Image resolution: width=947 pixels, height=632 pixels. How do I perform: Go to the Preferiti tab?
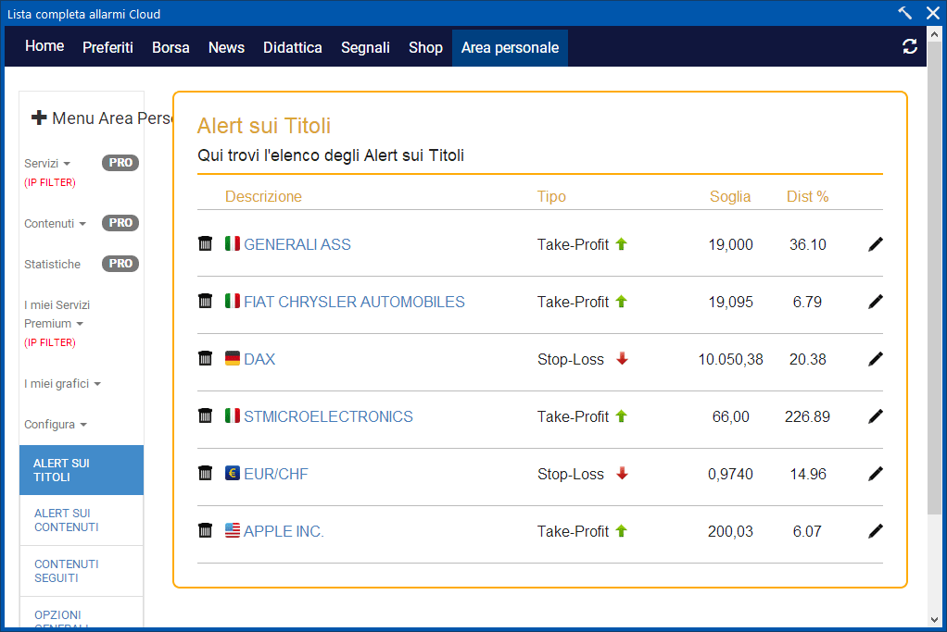coord(107,47)
